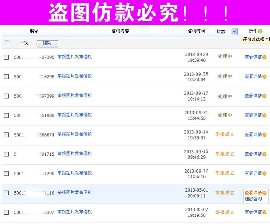
Task: Click the 全选 label text
Action: click(x=24, y=44)
